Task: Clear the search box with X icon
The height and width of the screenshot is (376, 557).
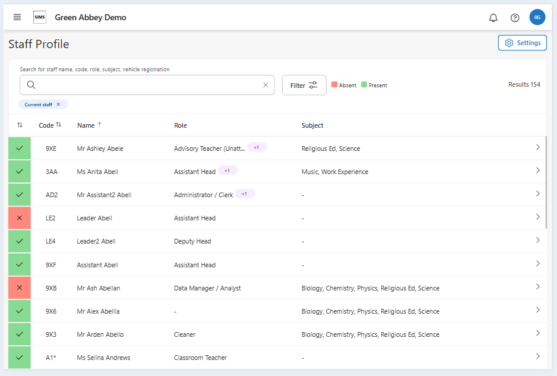Action: coord(265,85)
